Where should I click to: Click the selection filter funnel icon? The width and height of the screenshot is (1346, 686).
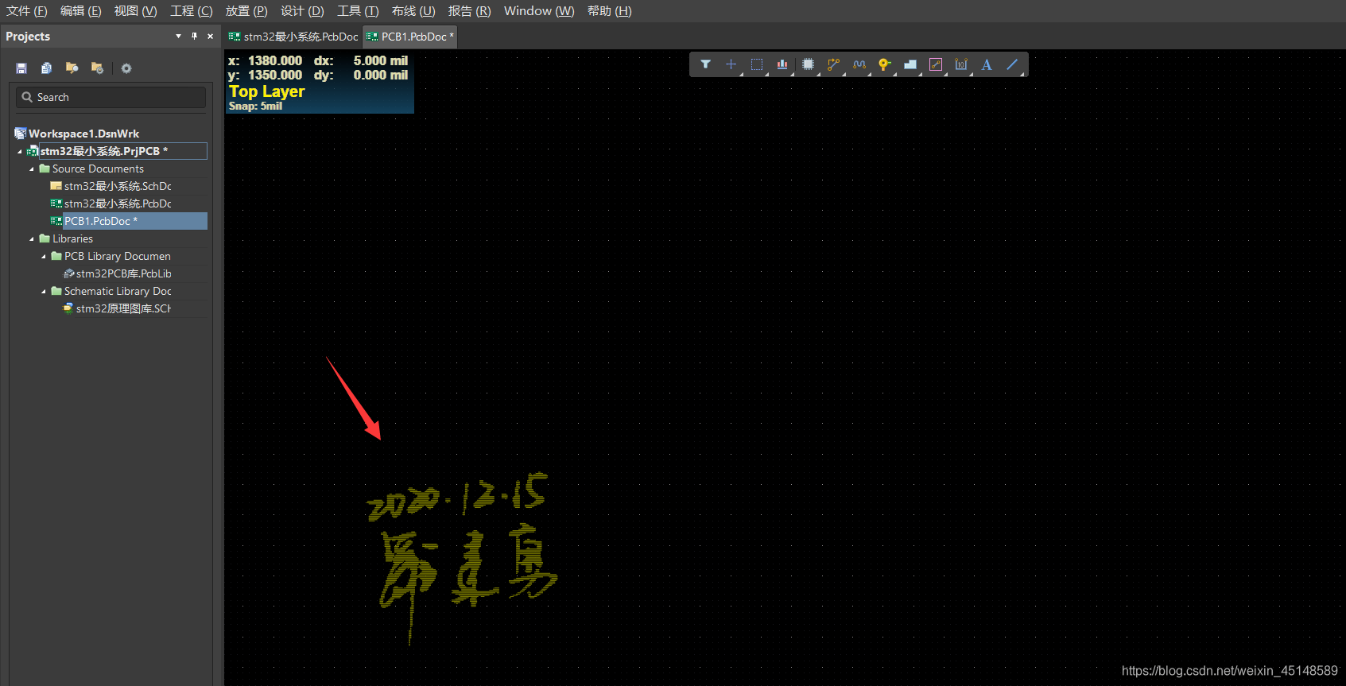coord(705,64)
